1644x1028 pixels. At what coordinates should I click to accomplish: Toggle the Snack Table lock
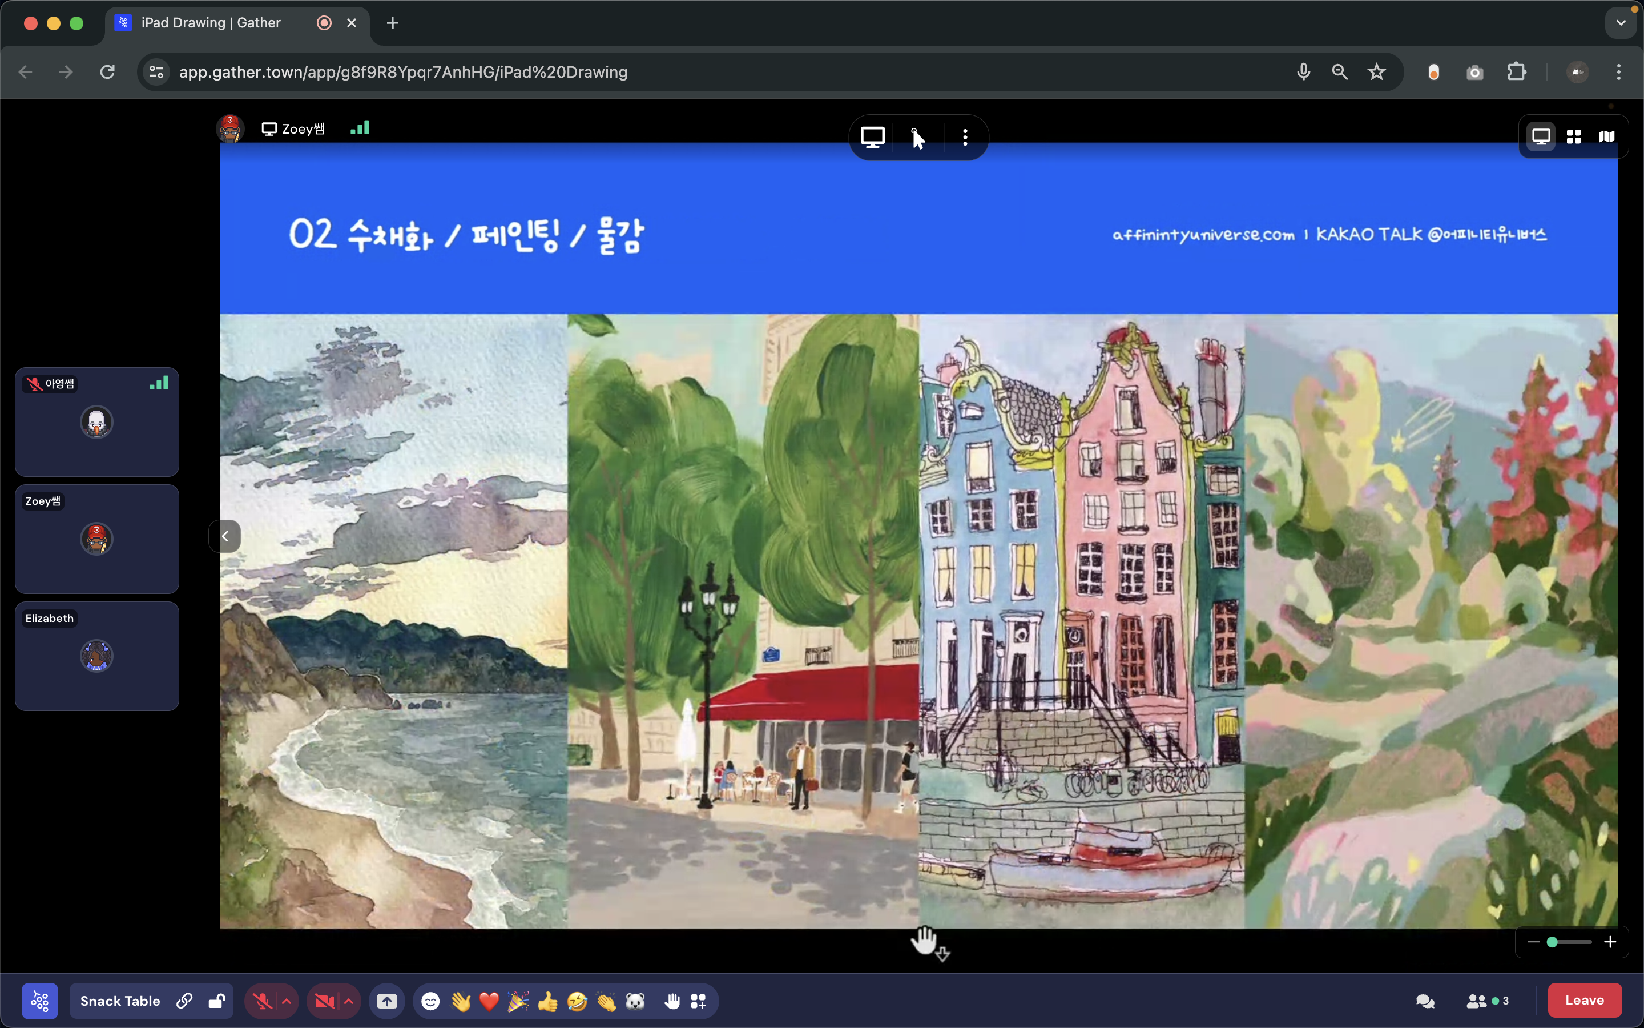click(x=217, y=1001)
